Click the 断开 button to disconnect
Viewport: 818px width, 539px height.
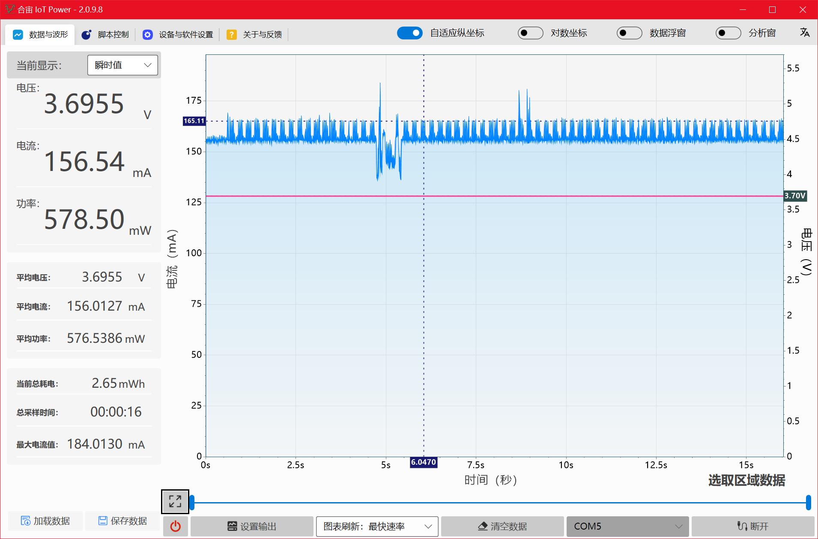click(752, 526)
